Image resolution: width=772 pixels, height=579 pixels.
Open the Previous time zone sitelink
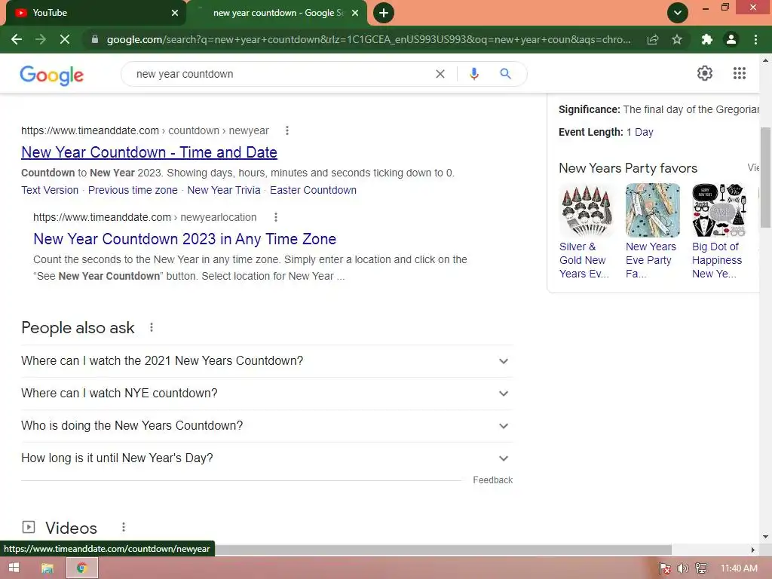(x=133, y=190)
